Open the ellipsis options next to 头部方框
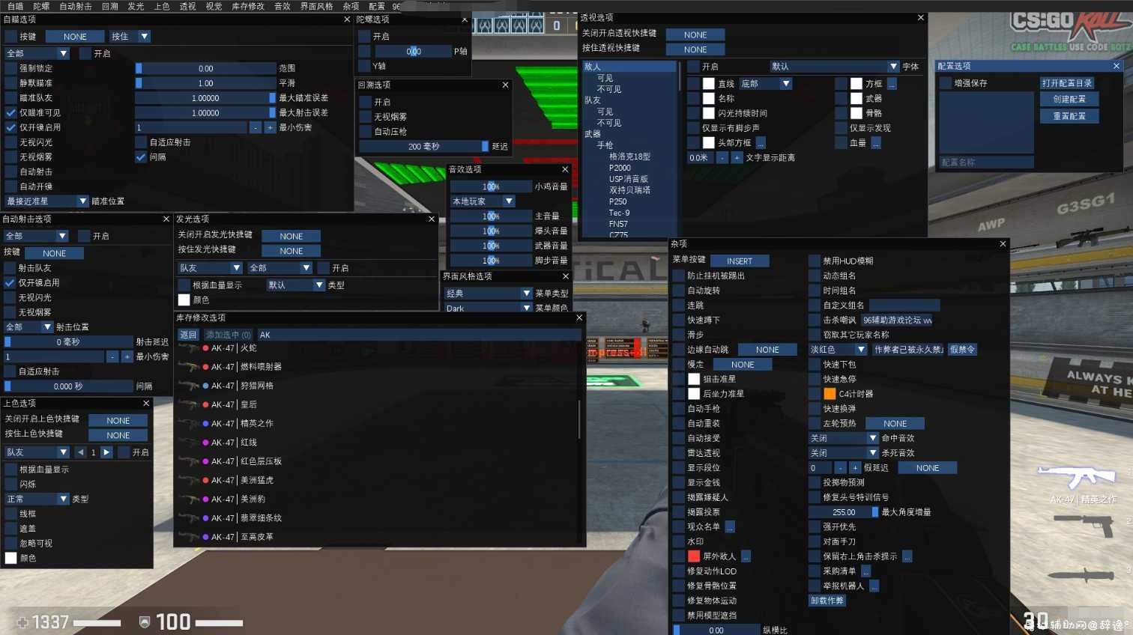Screen dimensions: 1133x635 (x=761, y=143)
